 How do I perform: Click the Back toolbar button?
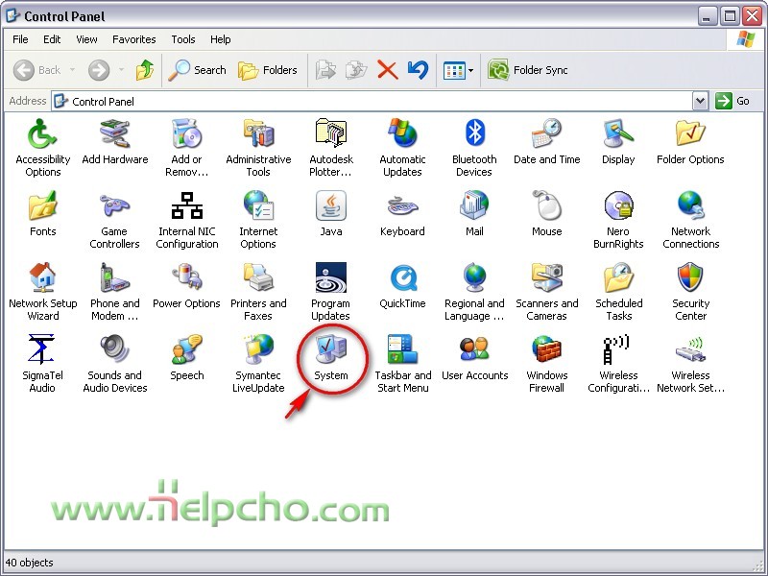37,70
